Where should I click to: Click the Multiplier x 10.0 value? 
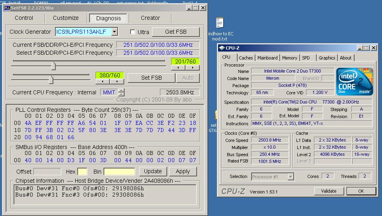coord(270,147)
